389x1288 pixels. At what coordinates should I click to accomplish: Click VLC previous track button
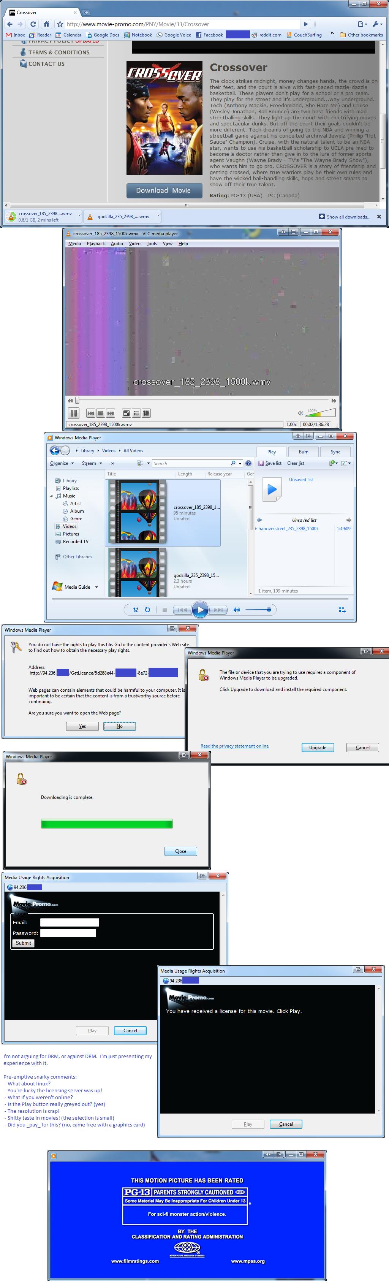click(90, 413)
